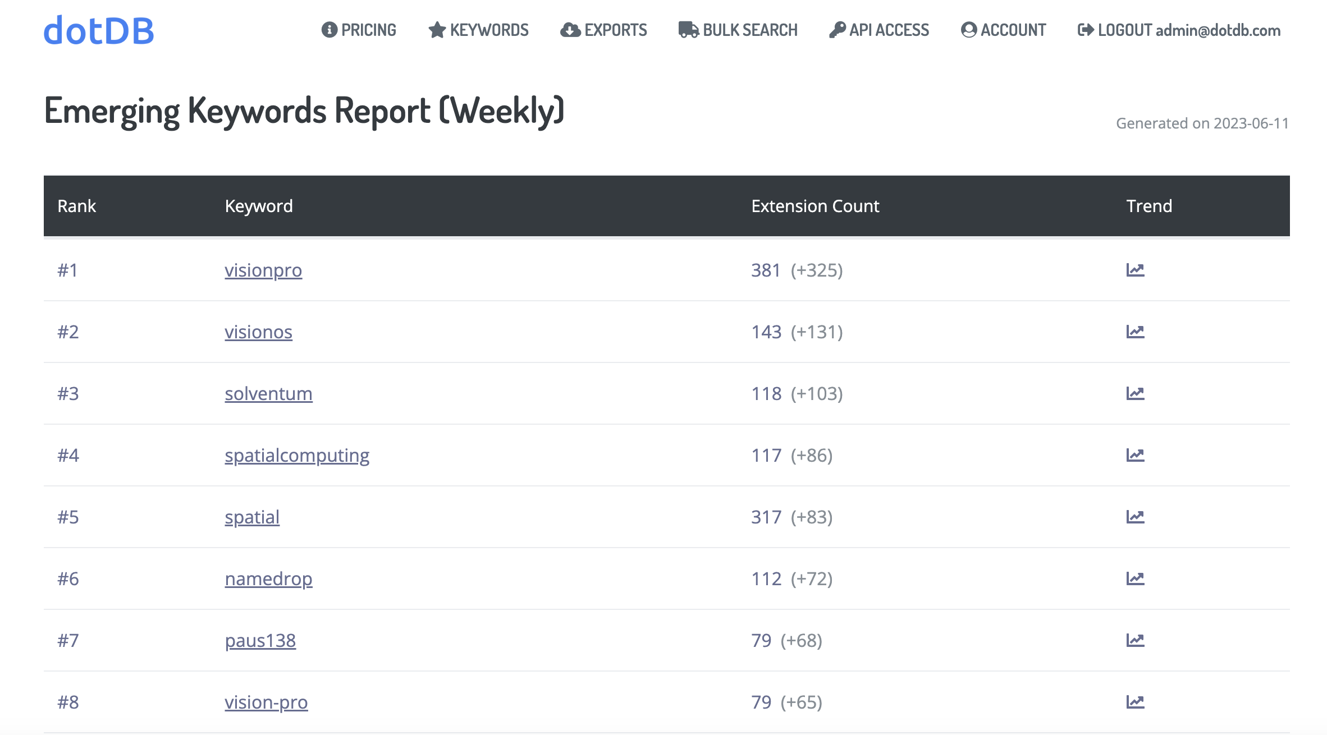Open the visionos keyword link

tap(258, 332)
